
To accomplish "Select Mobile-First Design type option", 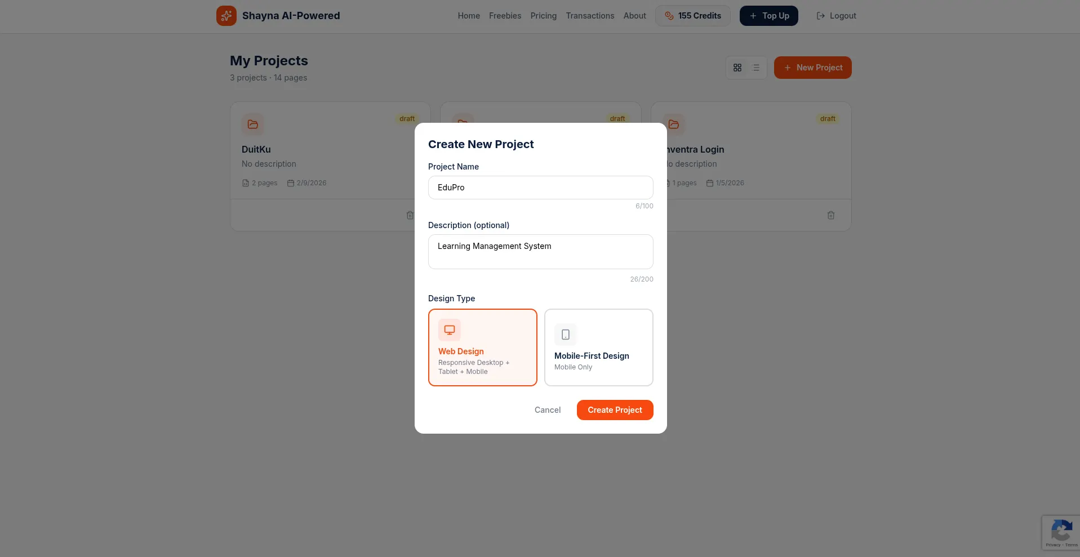I will pyautogui.click(x=598, y=347).
